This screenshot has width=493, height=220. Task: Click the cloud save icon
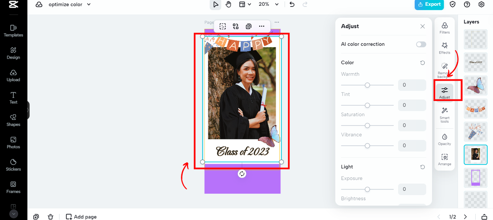[x=39, y=5]
